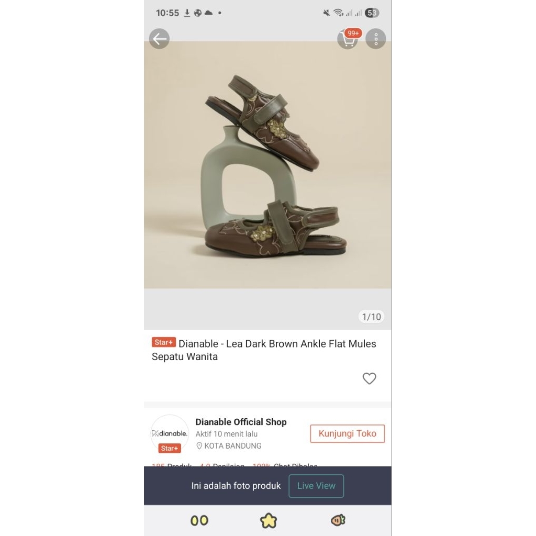Toggle the heart favorite icon
This screenshot has width=536, height=536.
point(369,378)
